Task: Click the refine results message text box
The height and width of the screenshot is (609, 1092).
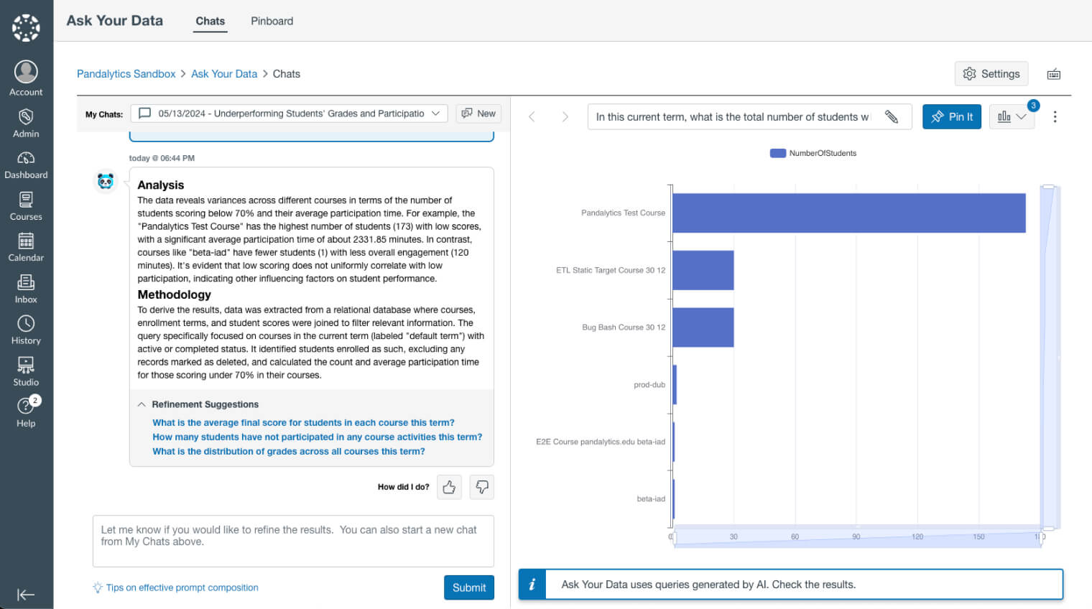Action: (293, 541)
